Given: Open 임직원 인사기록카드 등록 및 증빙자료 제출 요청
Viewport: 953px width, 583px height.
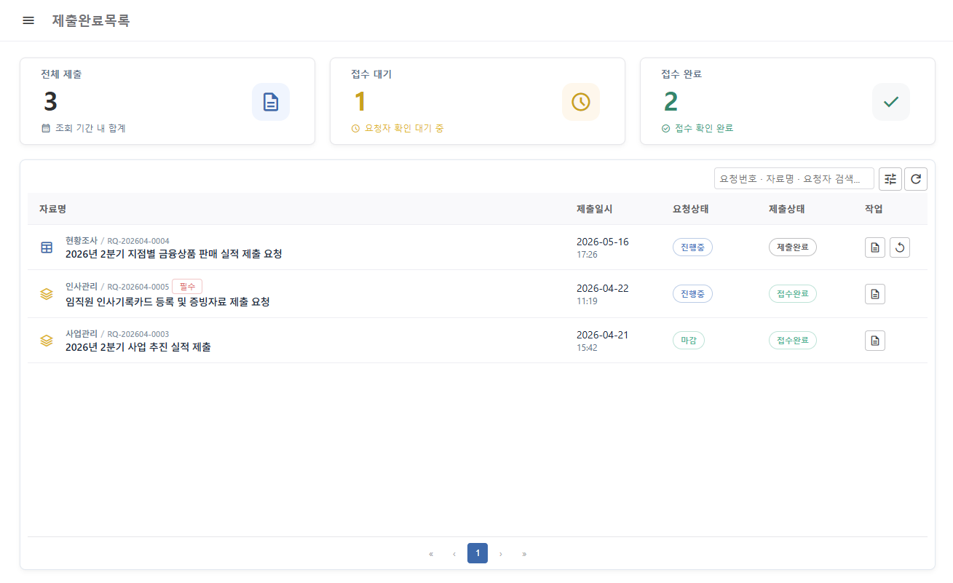Looking at the screenshot, I should click(x=167, y=301).
